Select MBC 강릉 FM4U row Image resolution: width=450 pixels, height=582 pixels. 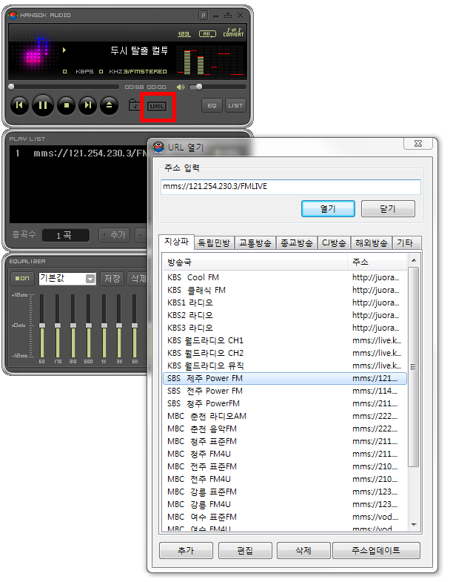285,505
